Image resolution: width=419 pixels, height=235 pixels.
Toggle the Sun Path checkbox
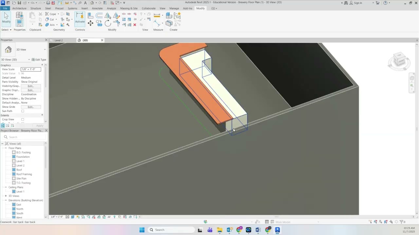point(23,111)
